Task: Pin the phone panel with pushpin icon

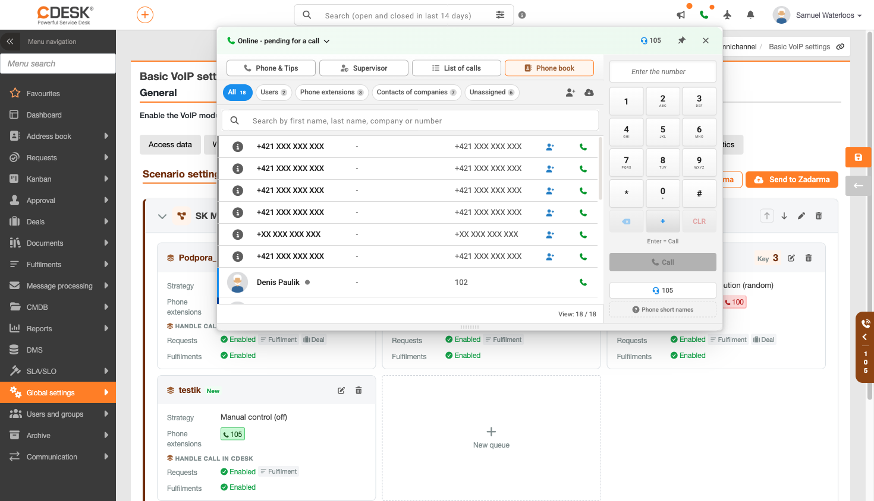Action: coord(682,40)
